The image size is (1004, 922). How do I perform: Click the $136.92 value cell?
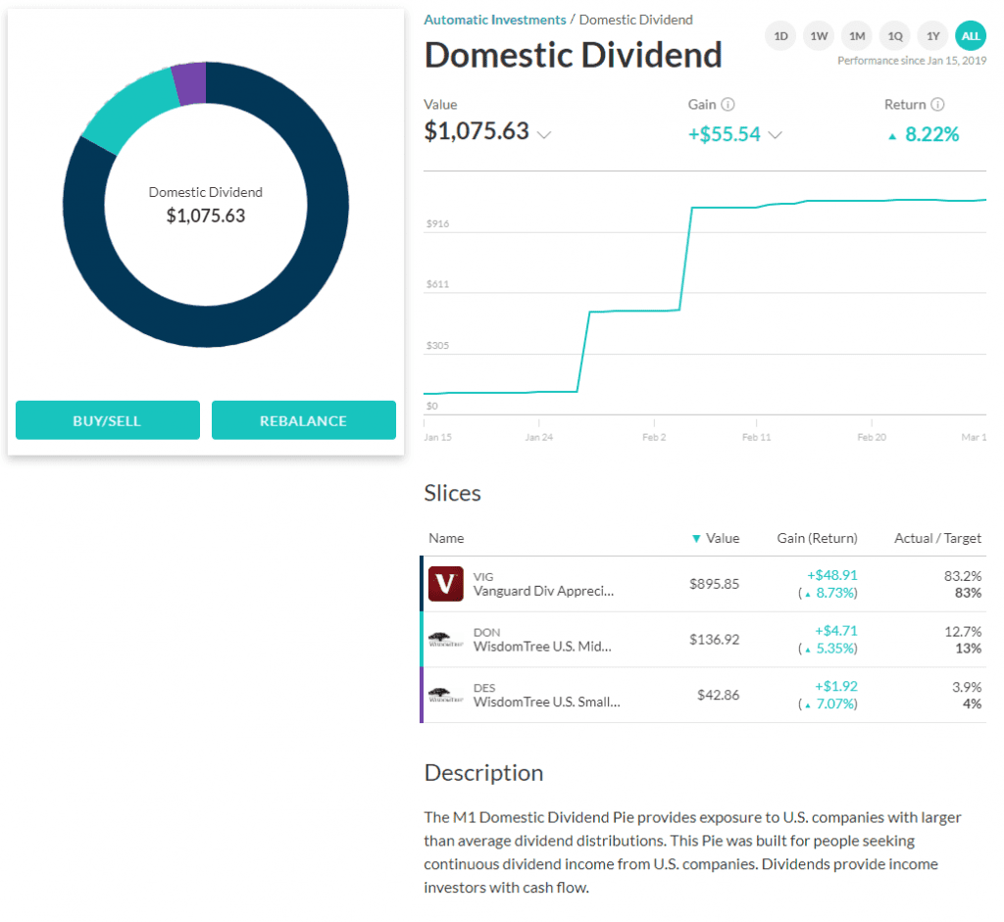[x=714, y=640]
